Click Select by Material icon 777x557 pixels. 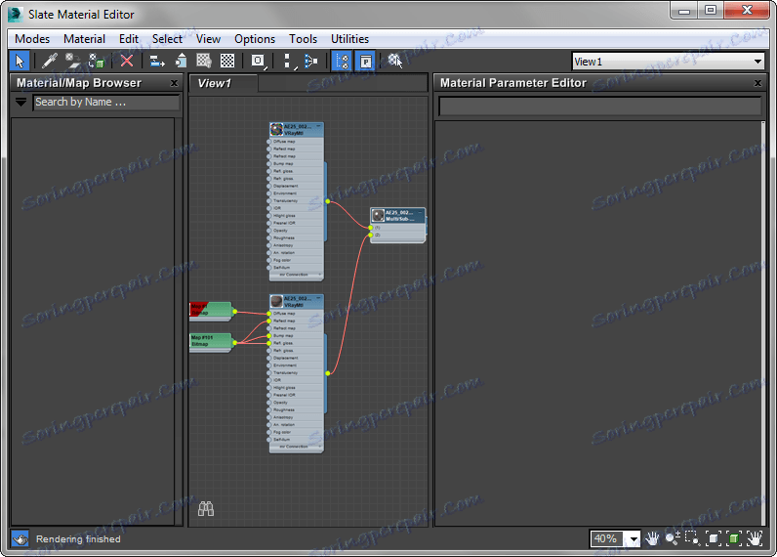pyautogui.click(x=395, y=61)
